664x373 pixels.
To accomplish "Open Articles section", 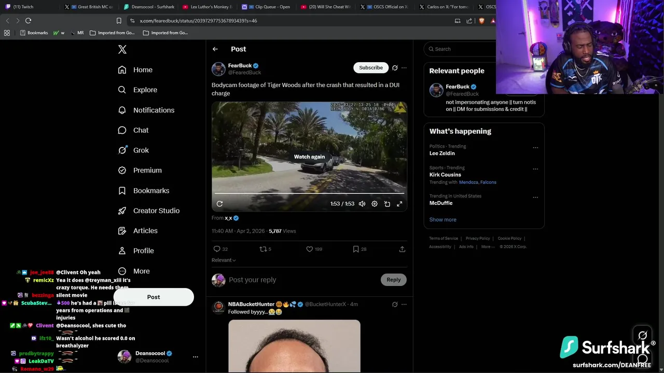I will pos(138,231).
